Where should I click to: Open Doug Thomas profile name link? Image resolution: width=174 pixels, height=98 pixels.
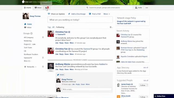[35, 16]
